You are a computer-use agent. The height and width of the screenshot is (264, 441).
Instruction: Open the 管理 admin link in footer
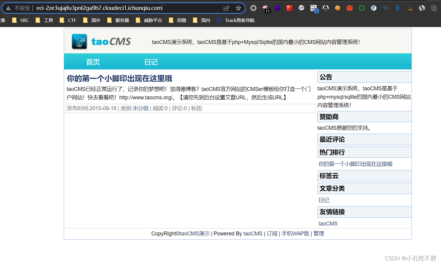click(x=319, y=234)
